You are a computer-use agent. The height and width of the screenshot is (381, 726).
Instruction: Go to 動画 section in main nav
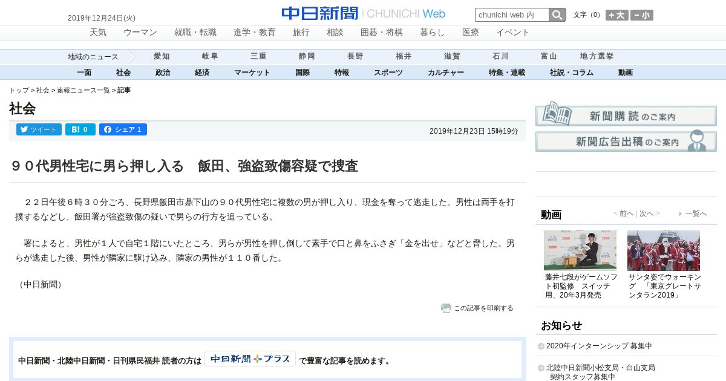[626, 73]
